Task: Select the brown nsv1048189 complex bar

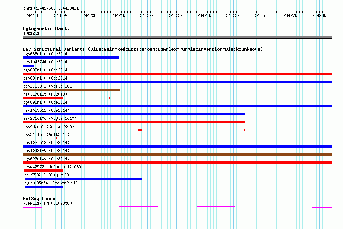Action: click(177, 154)
